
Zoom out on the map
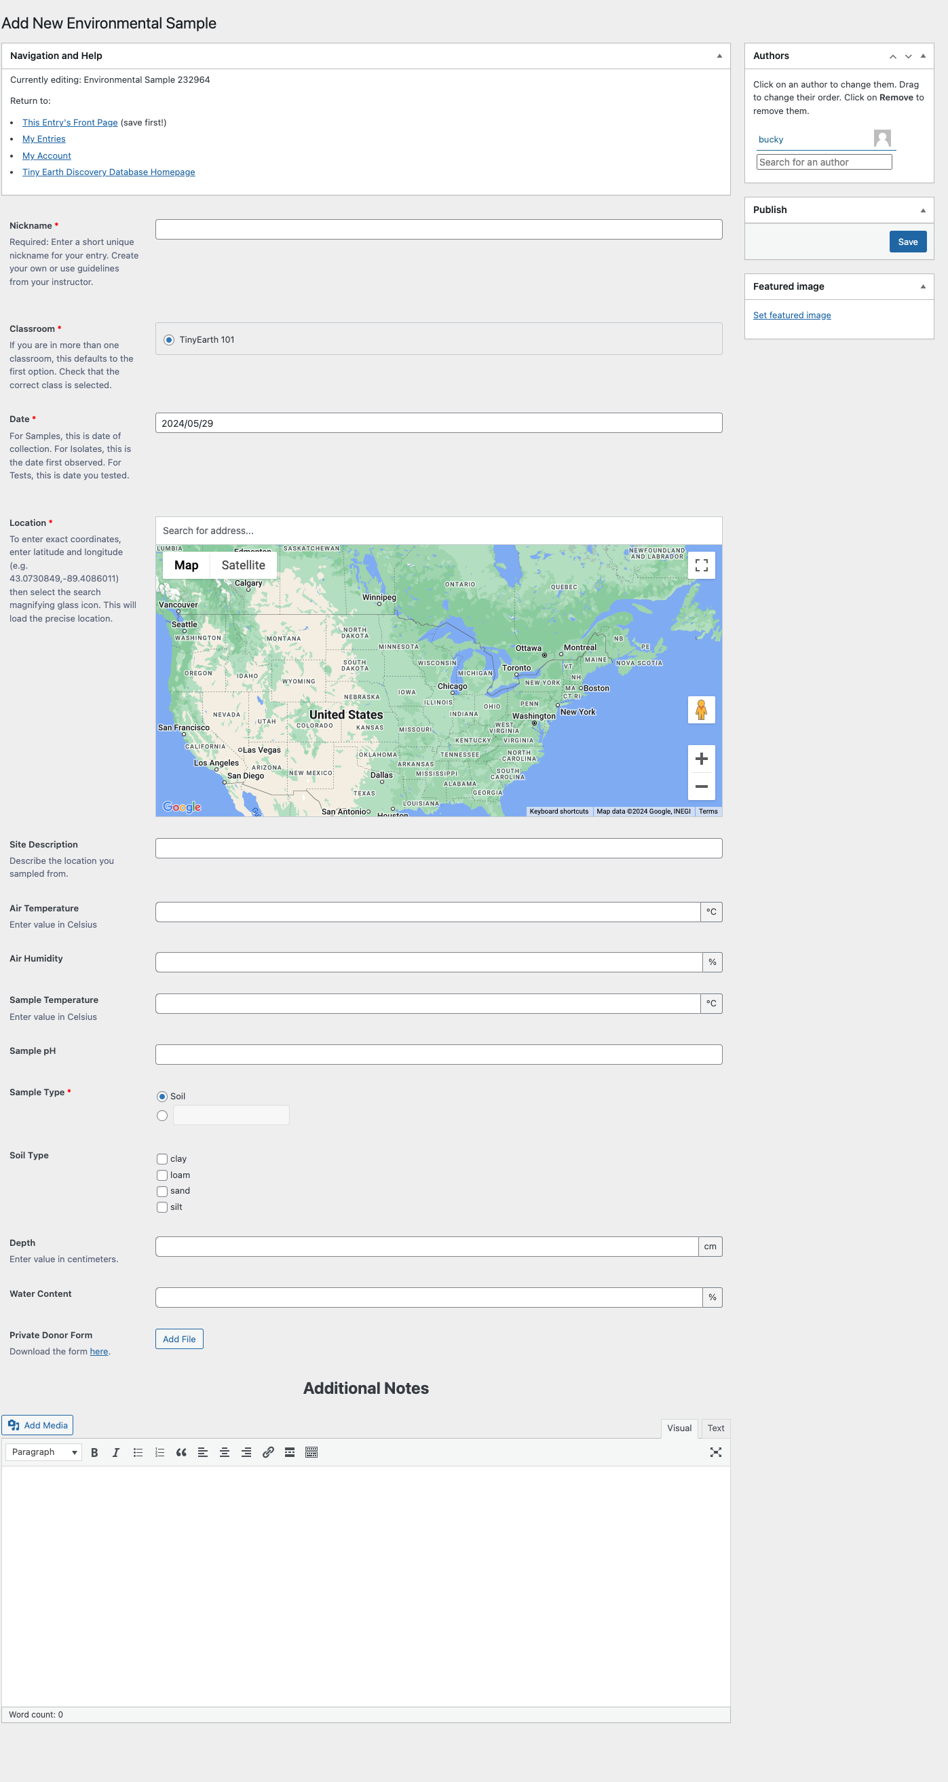click(x=701, y=786)
